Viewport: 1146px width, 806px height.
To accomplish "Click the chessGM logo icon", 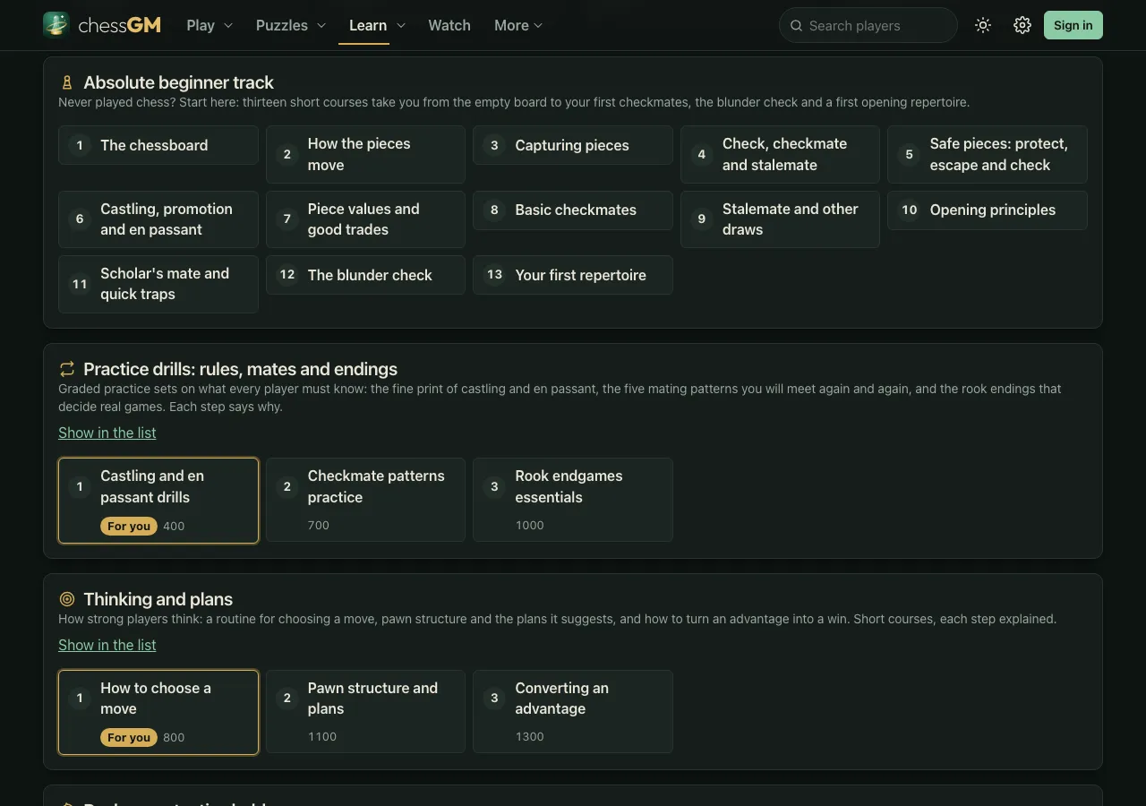I will pyautogui.click(x=56, y=25).
